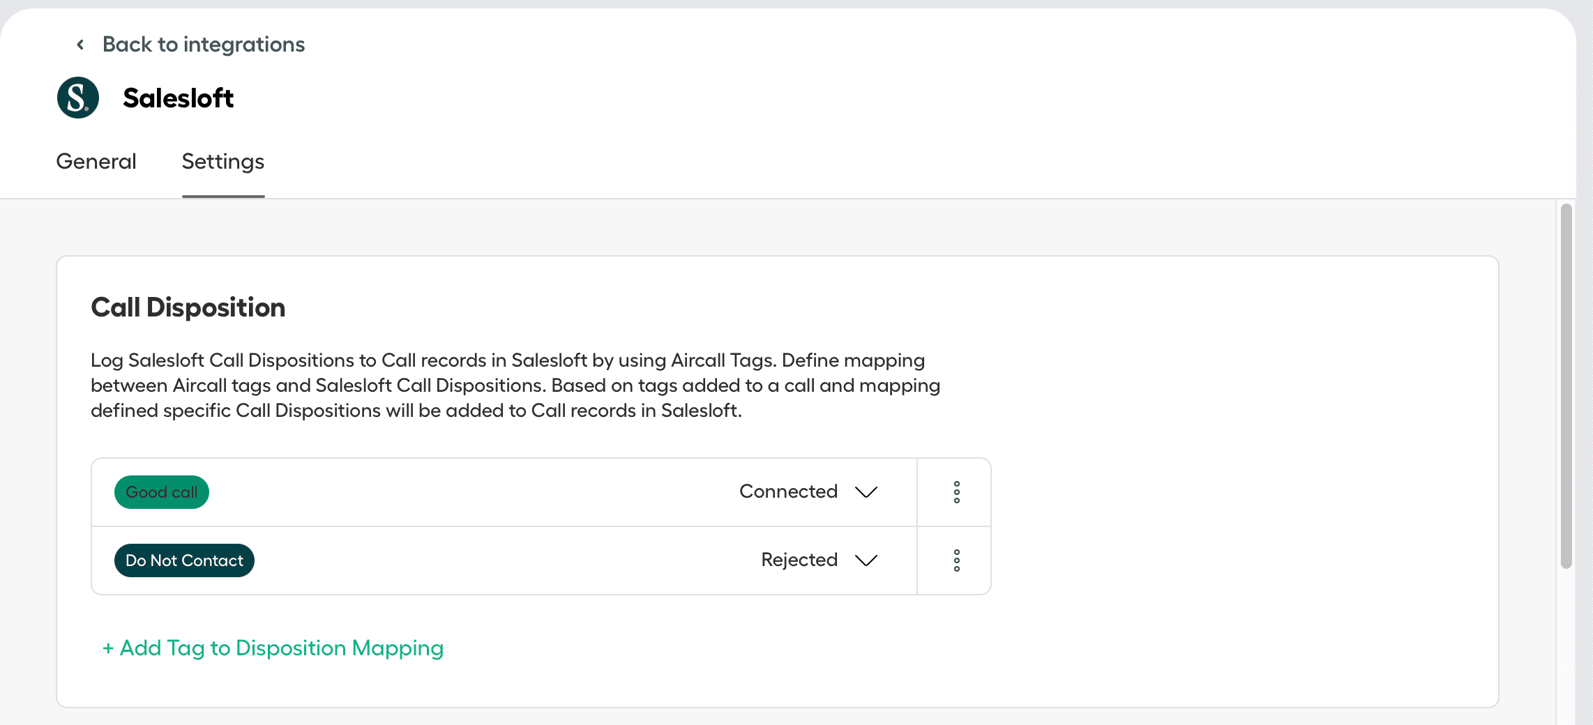Open three-dot menu for Good call row
The height and width of the screenshot is (725, 1593).
(956, 492)
